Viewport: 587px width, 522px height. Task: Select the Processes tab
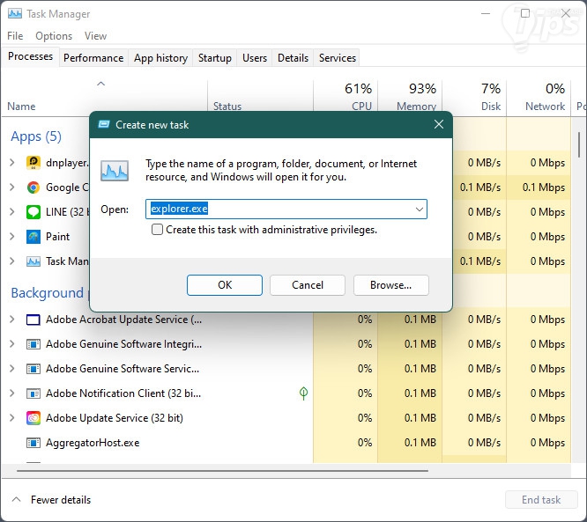pos(30,56)
